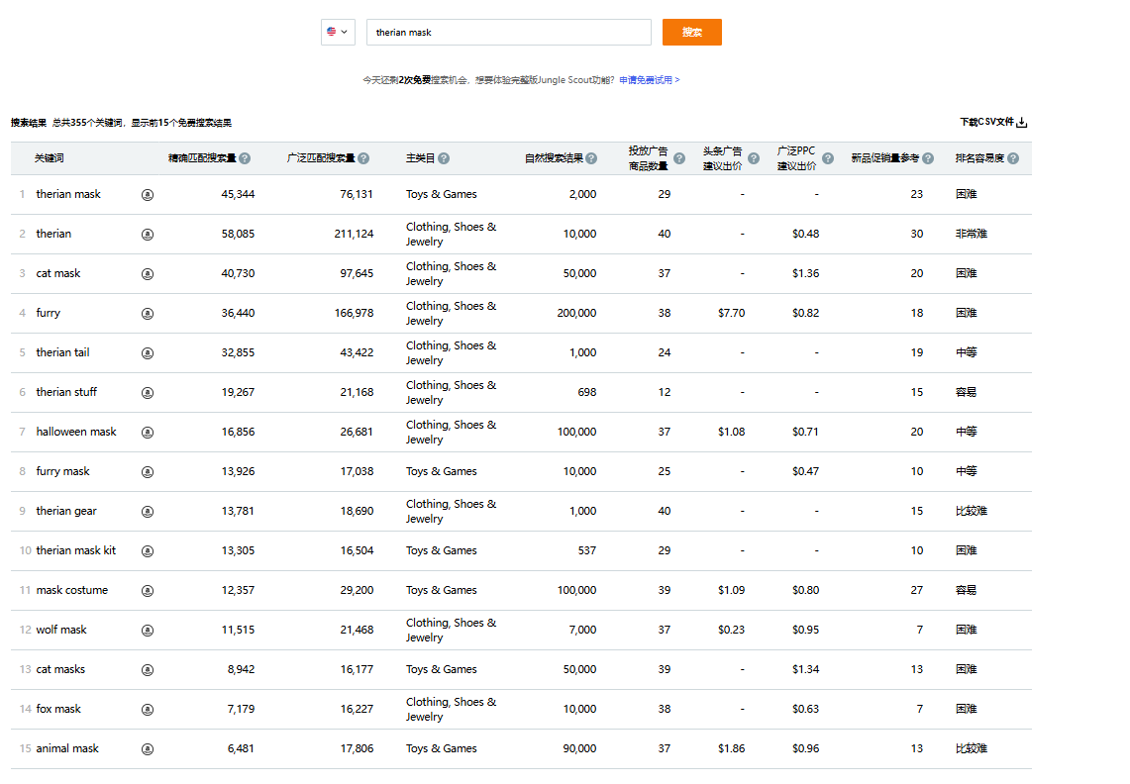1130x784 pixels.
Task: Open the help icon beside 广泛PPC建议出价
Action: [x=828, y=158]
